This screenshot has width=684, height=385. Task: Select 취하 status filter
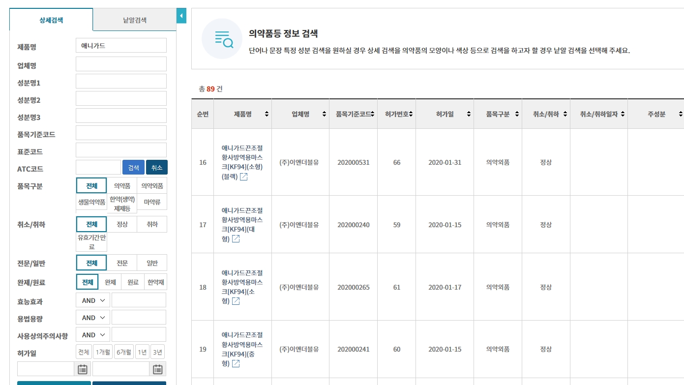pos(152,224)
